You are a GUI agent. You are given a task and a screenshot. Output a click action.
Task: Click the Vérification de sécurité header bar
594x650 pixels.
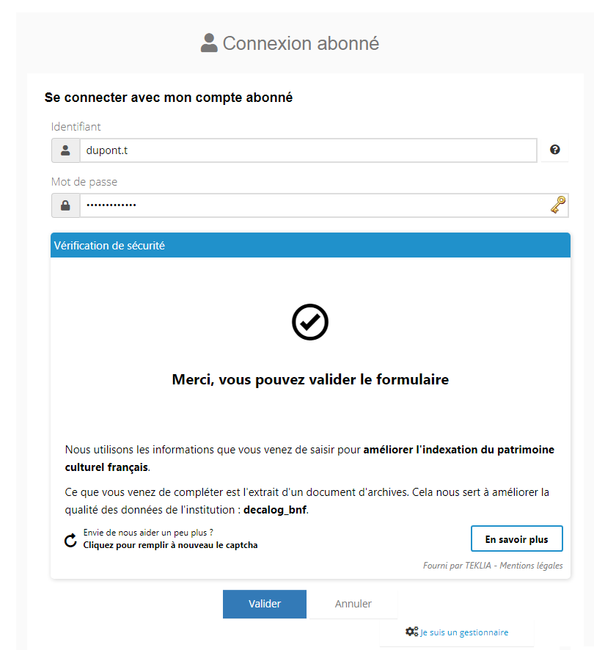309,245
